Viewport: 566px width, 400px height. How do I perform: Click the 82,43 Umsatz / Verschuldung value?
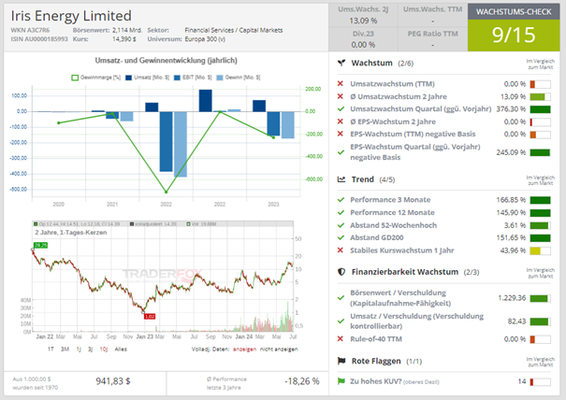516,321
